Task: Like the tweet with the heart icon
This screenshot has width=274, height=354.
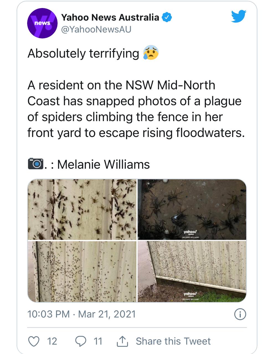Action: coord(34,341)
